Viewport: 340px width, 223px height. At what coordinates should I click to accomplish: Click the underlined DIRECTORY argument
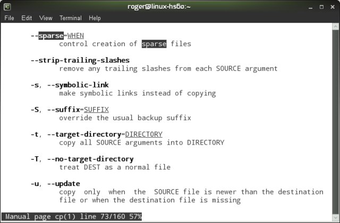(143, 135)
